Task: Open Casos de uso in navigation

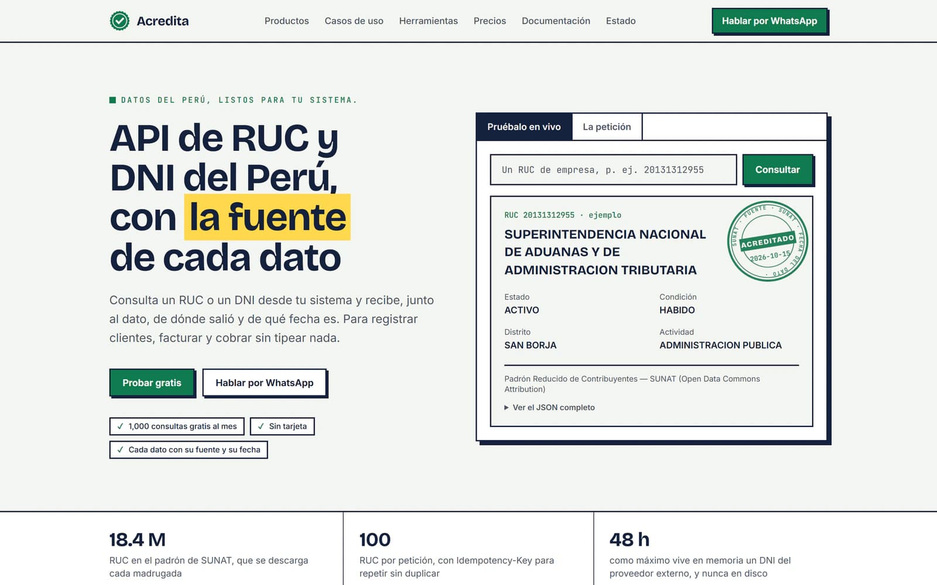Action: pyautogui.click(x=354, y=21)
